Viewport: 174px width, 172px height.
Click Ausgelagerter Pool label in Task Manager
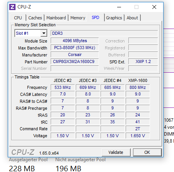coord(28,160)
